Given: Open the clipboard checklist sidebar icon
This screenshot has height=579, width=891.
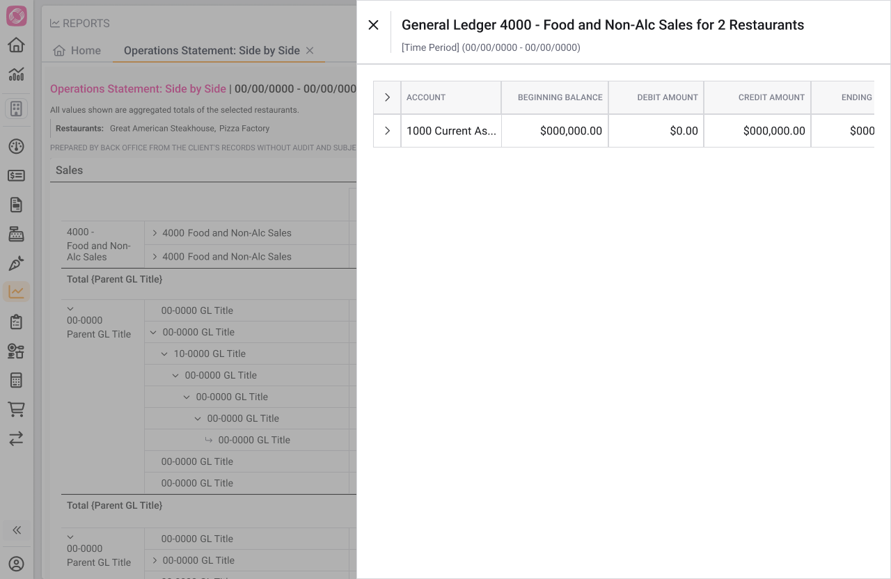Looking at the screenshot, I should [x=16, y=322].
